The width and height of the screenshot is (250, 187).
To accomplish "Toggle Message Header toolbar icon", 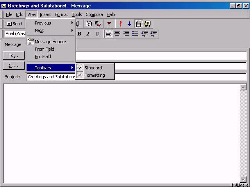I will click(x=139, y=24).
